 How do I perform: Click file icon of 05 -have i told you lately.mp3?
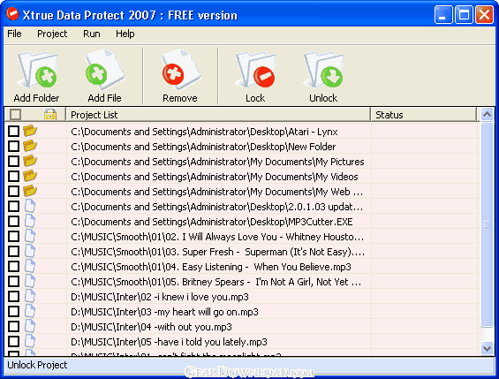[30, 341]
